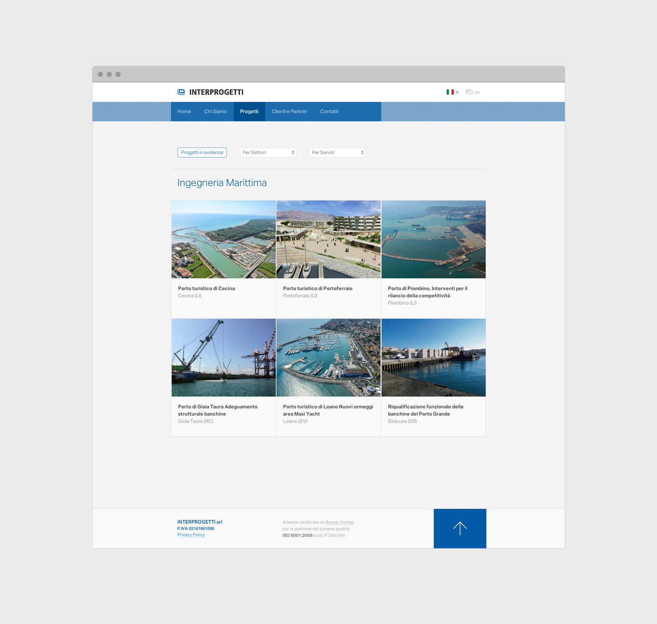
Task: Click the 'Porto turistico di Portoferraio' title
Action: [x=318, y=289]
